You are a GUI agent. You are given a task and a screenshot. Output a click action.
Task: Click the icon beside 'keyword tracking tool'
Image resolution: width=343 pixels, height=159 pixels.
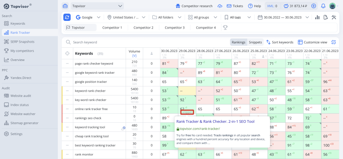[x=123, y=129]
